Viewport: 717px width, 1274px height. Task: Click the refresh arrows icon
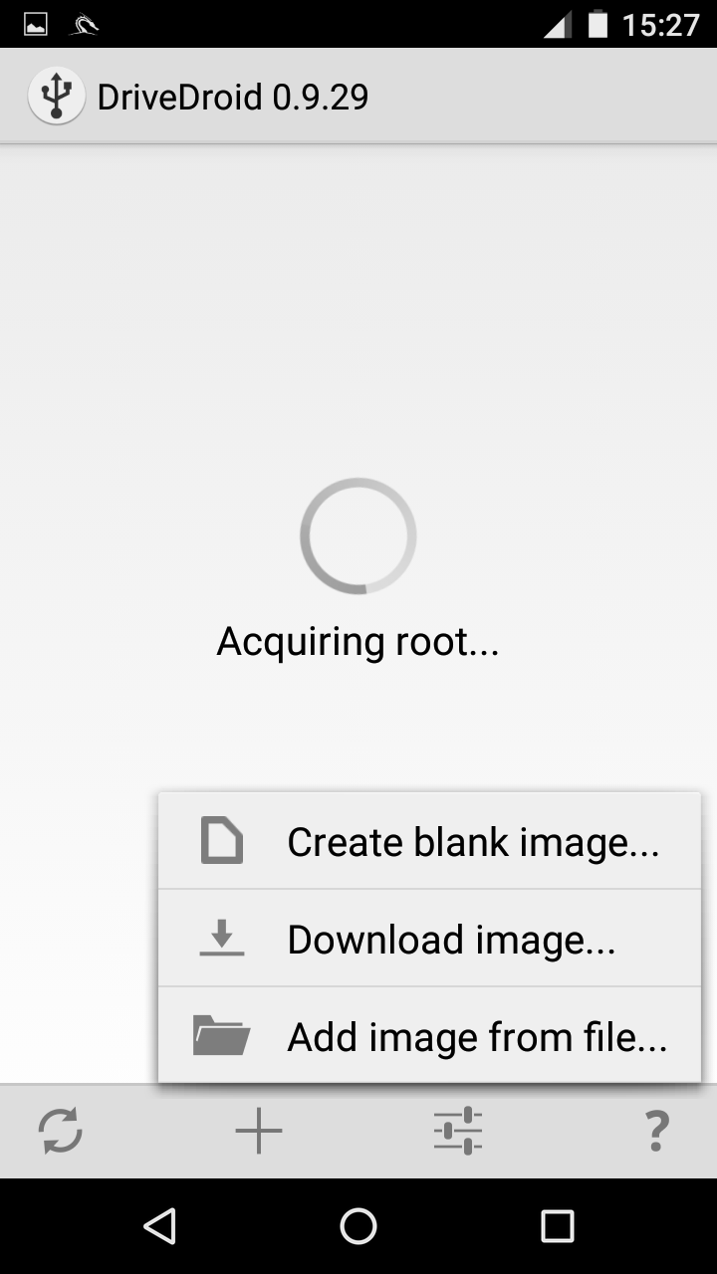click(x=61, y=1131)
